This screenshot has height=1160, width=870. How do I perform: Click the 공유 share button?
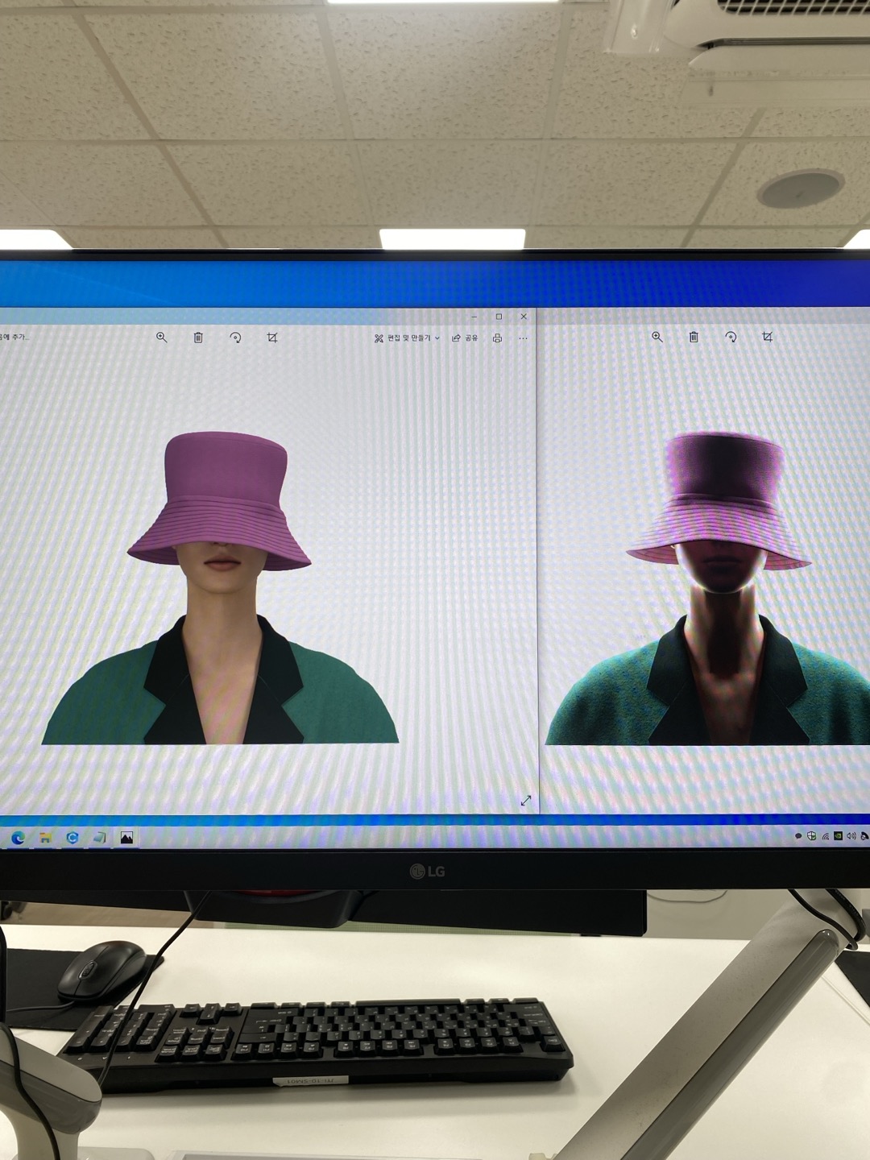point(465,338)
